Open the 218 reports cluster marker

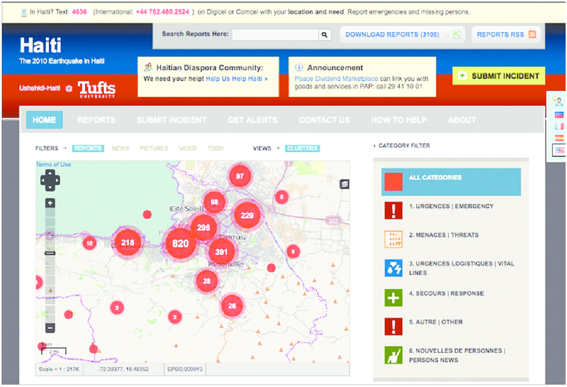[127, 243]
